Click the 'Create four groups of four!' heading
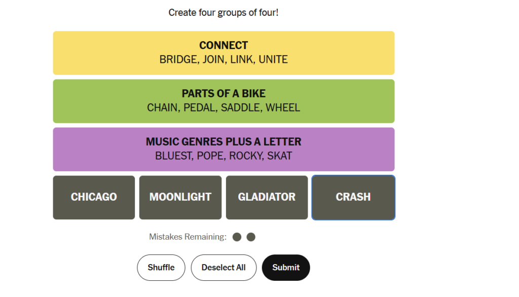This screenshot has height=297, width=519. click(x=224, y=13)
